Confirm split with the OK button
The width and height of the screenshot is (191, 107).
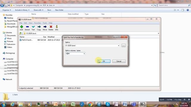[104, 61]
